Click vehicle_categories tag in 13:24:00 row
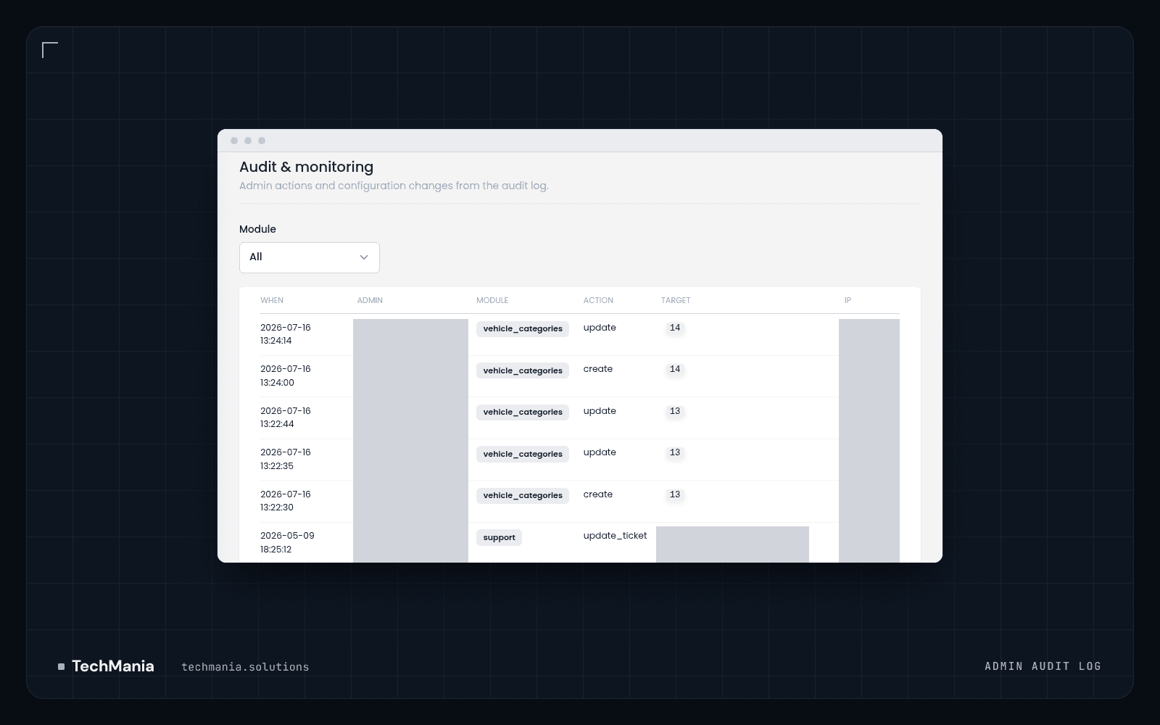 click(523, 370)
